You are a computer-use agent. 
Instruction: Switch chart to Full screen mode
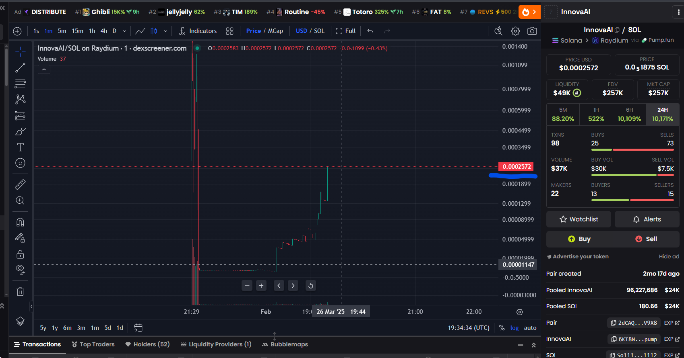click(346, 31)
